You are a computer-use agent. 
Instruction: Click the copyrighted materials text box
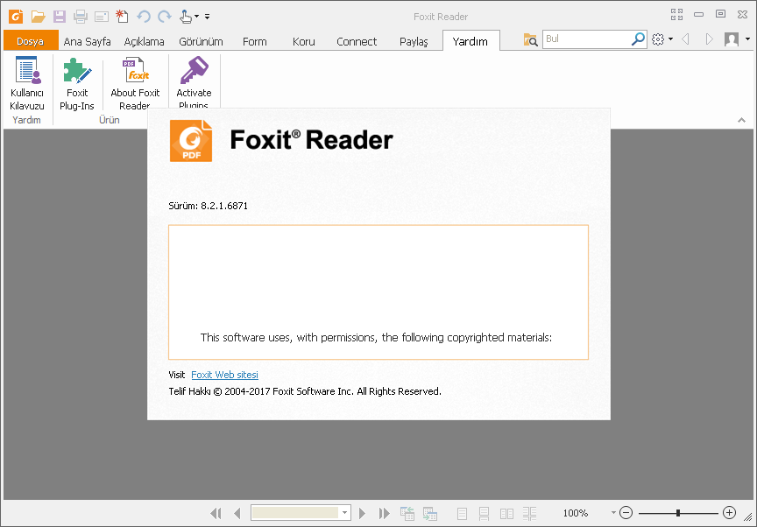click(378, 292)
